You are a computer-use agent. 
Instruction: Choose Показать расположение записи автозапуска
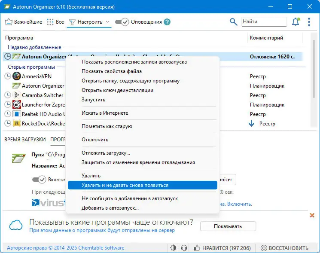pyautogui.click(x=143, y=62)
